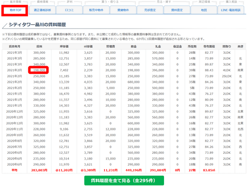
Task: Click the average rent 283,803円
Action: [x=39, y=170]
